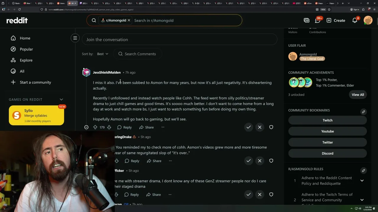Open the Reddit ads icon in header
Image resolution: width=378 pixels, height=212 pixels.
[x=307, y=20]
